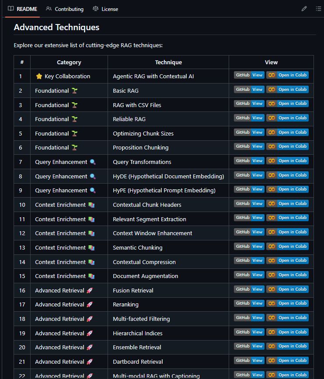Open GitHub View badge for Dartboard Retrieval
Screen dimensions: 324x379
[x=249, y=360]
